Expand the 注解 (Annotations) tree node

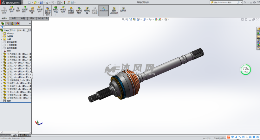(x=2, y=39)
